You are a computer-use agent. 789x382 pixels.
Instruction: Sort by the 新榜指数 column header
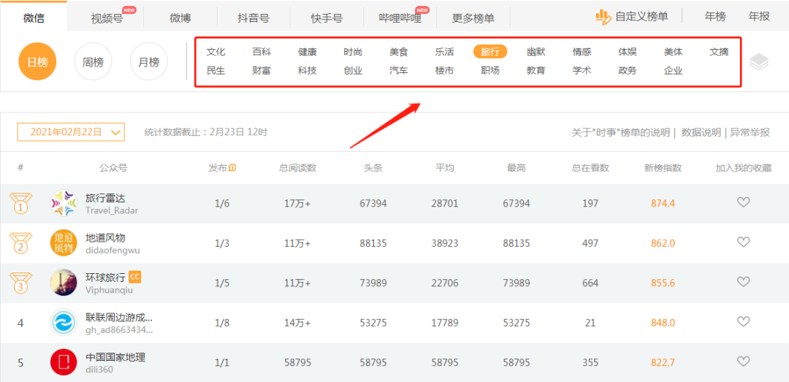663,168
